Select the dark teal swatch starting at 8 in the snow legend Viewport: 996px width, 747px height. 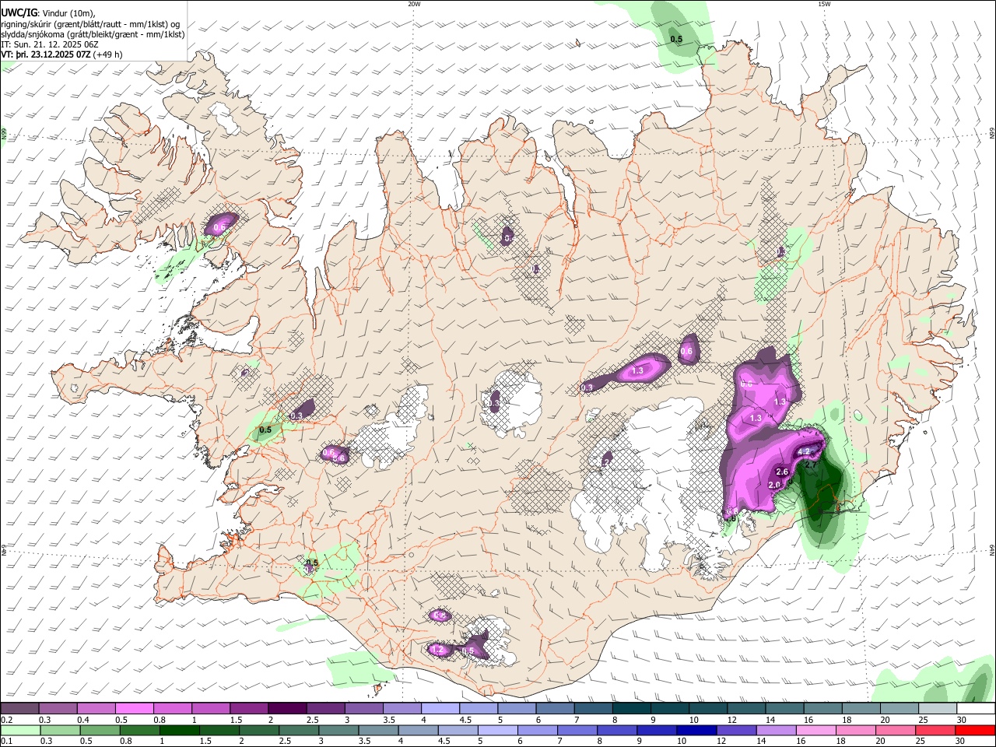coord(633,708)
